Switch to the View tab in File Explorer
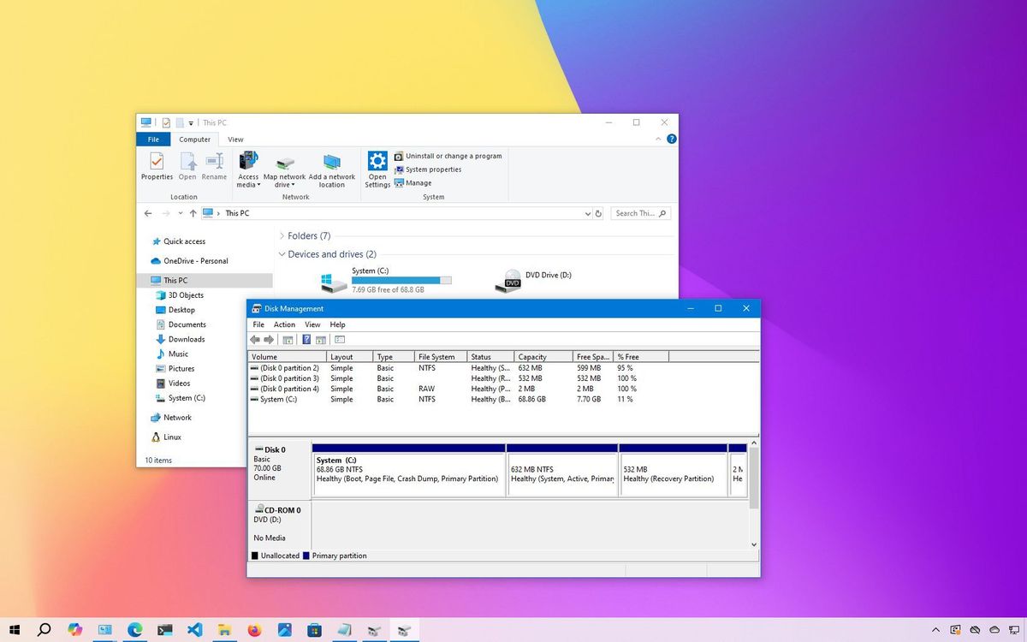Image resolution: width=1027 pixels, height=642 pixels. tap(235, 139)
